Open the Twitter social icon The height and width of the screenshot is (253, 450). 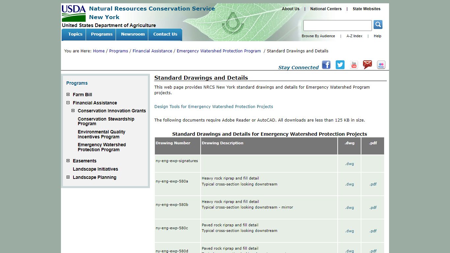[x=340, y=65]
